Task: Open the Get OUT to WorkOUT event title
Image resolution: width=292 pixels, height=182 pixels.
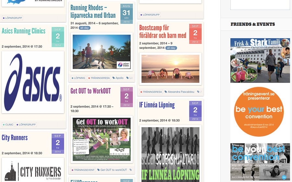Action: pos(91,91)
